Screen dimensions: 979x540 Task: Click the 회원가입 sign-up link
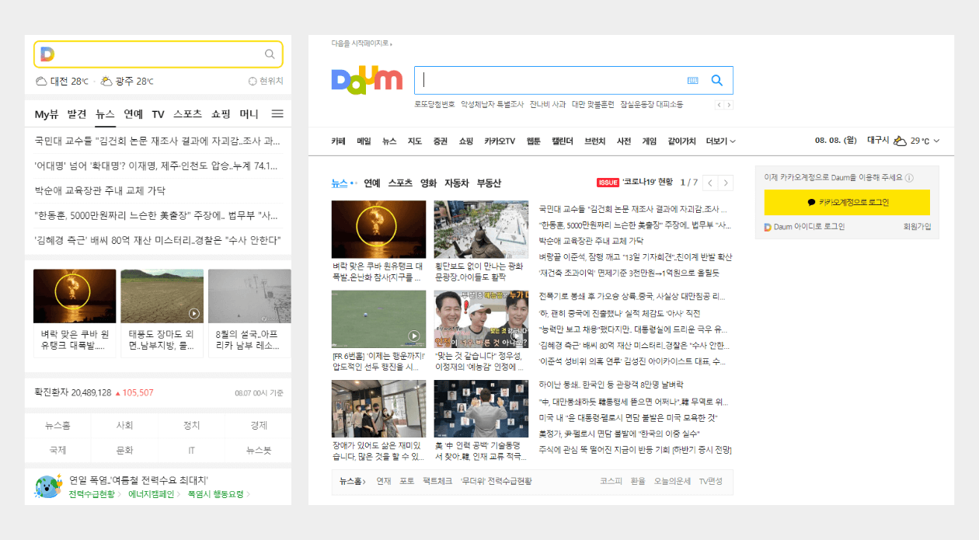tap(917, 227)
